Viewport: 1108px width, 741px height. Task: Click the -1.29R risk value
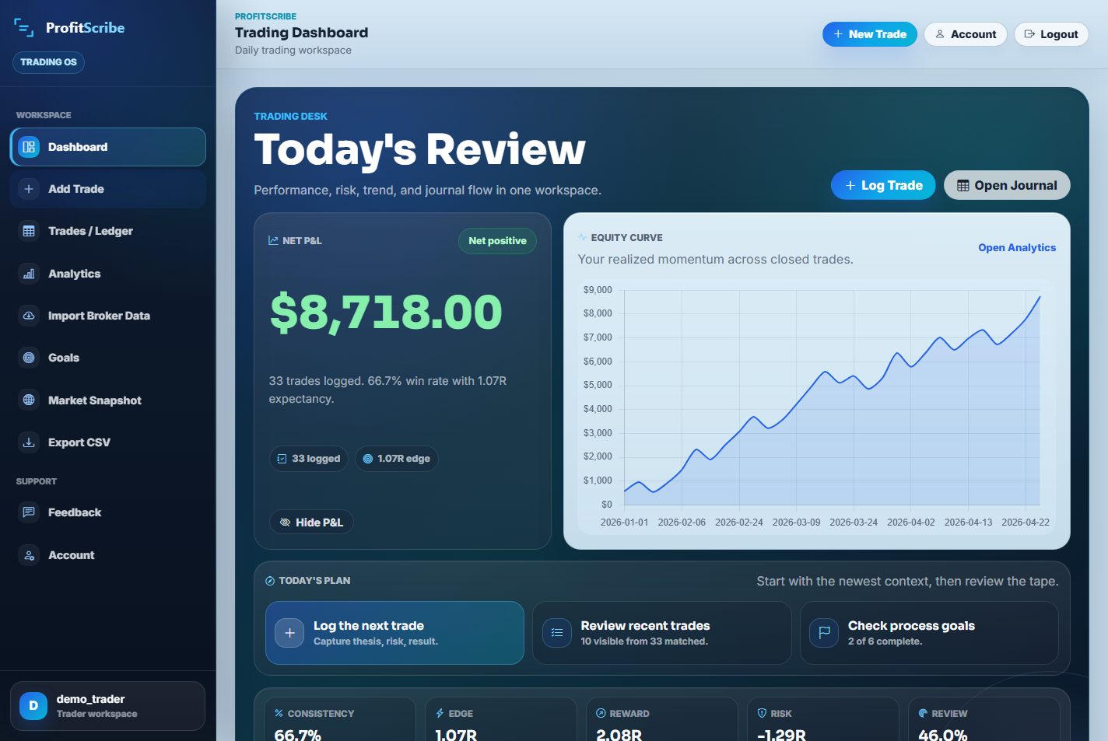tap(781, 735)
